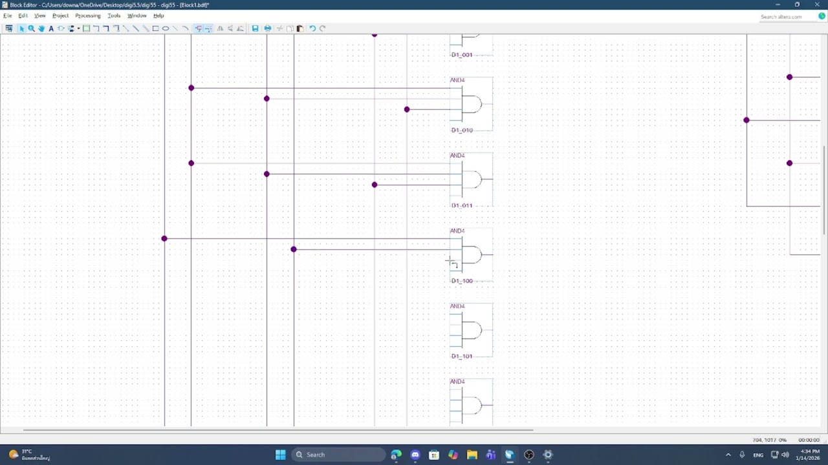Open the File menu
828x465 pixels.
(x=8, y=15)
